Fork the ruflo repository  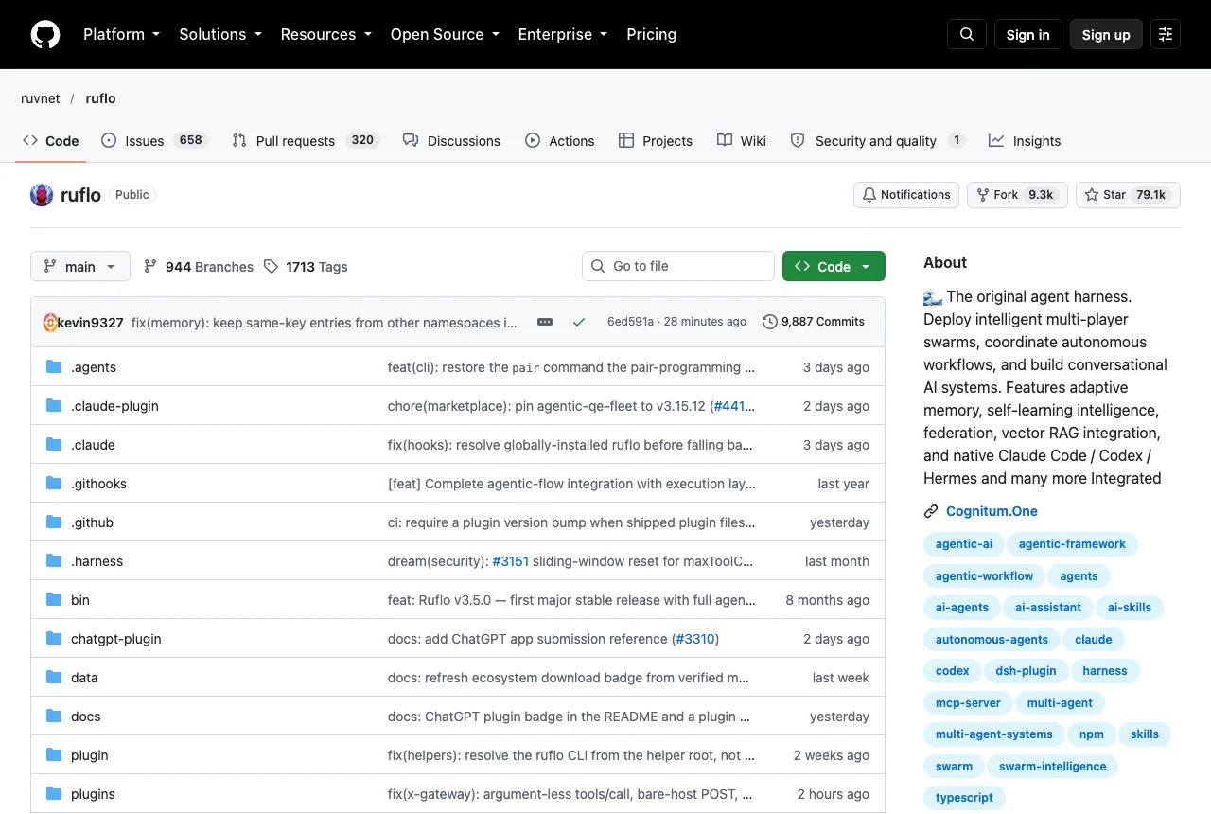(1017, 195)
